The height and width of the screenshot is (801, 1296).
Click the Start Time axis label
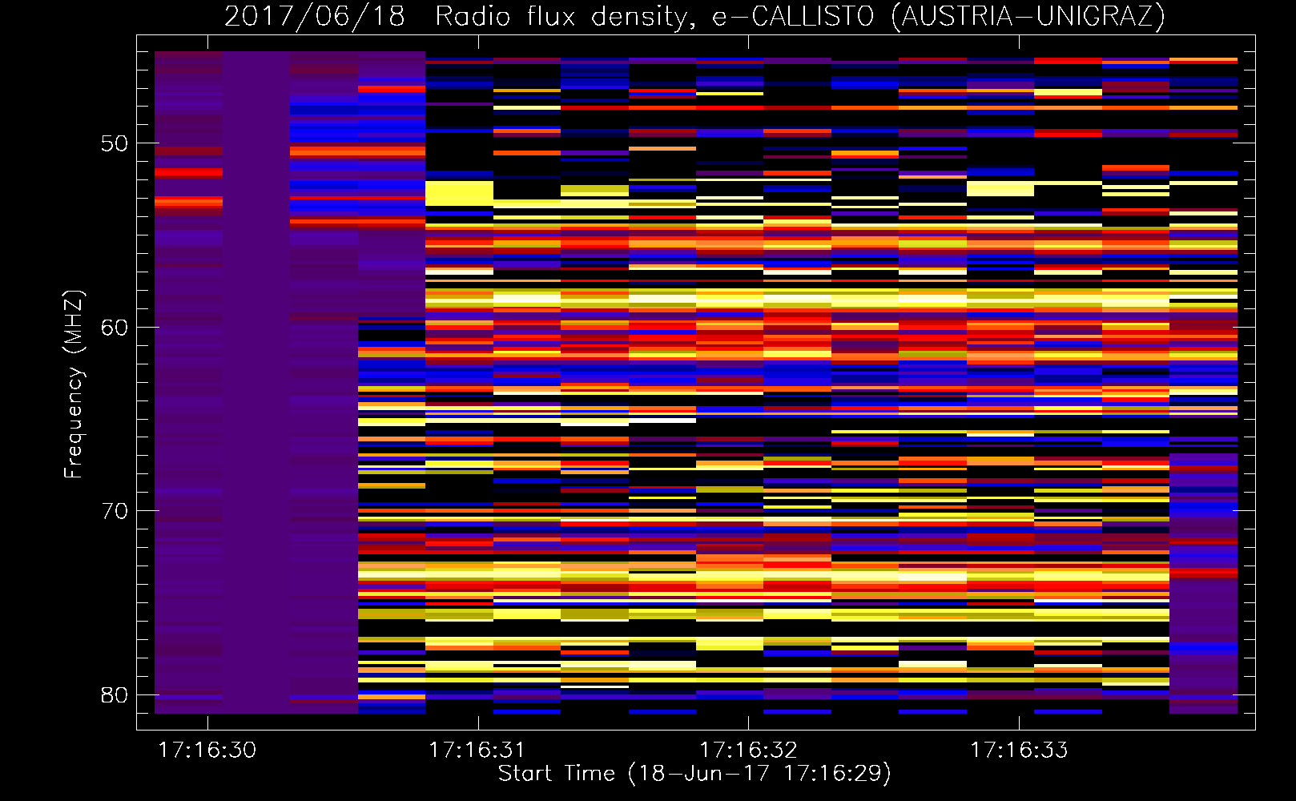point(694,774)
